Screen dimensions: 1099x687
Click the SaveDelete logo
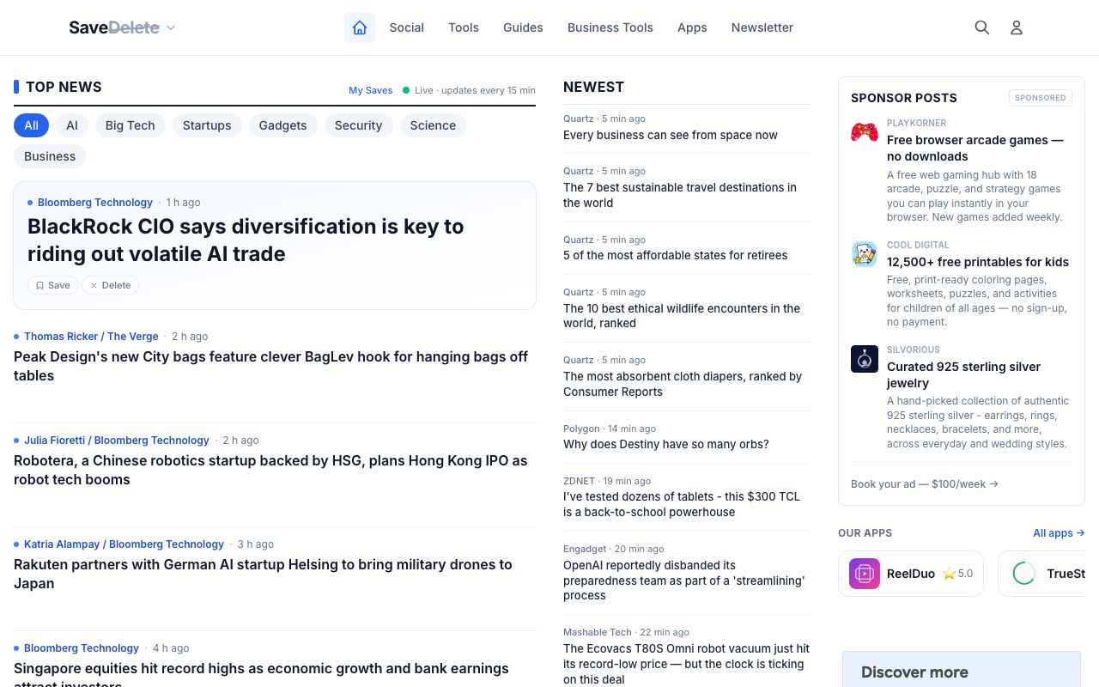tap(114, 27)
